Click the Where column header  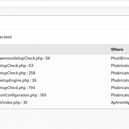(x=117, y=49)
